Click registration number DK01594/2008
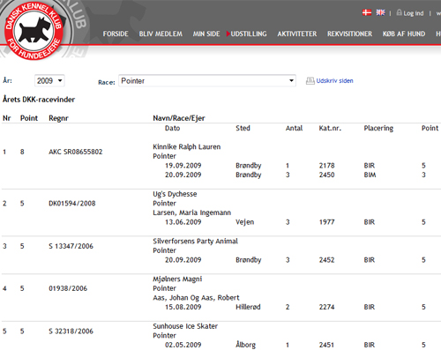The image size is (441, 350). click(72, 204)
